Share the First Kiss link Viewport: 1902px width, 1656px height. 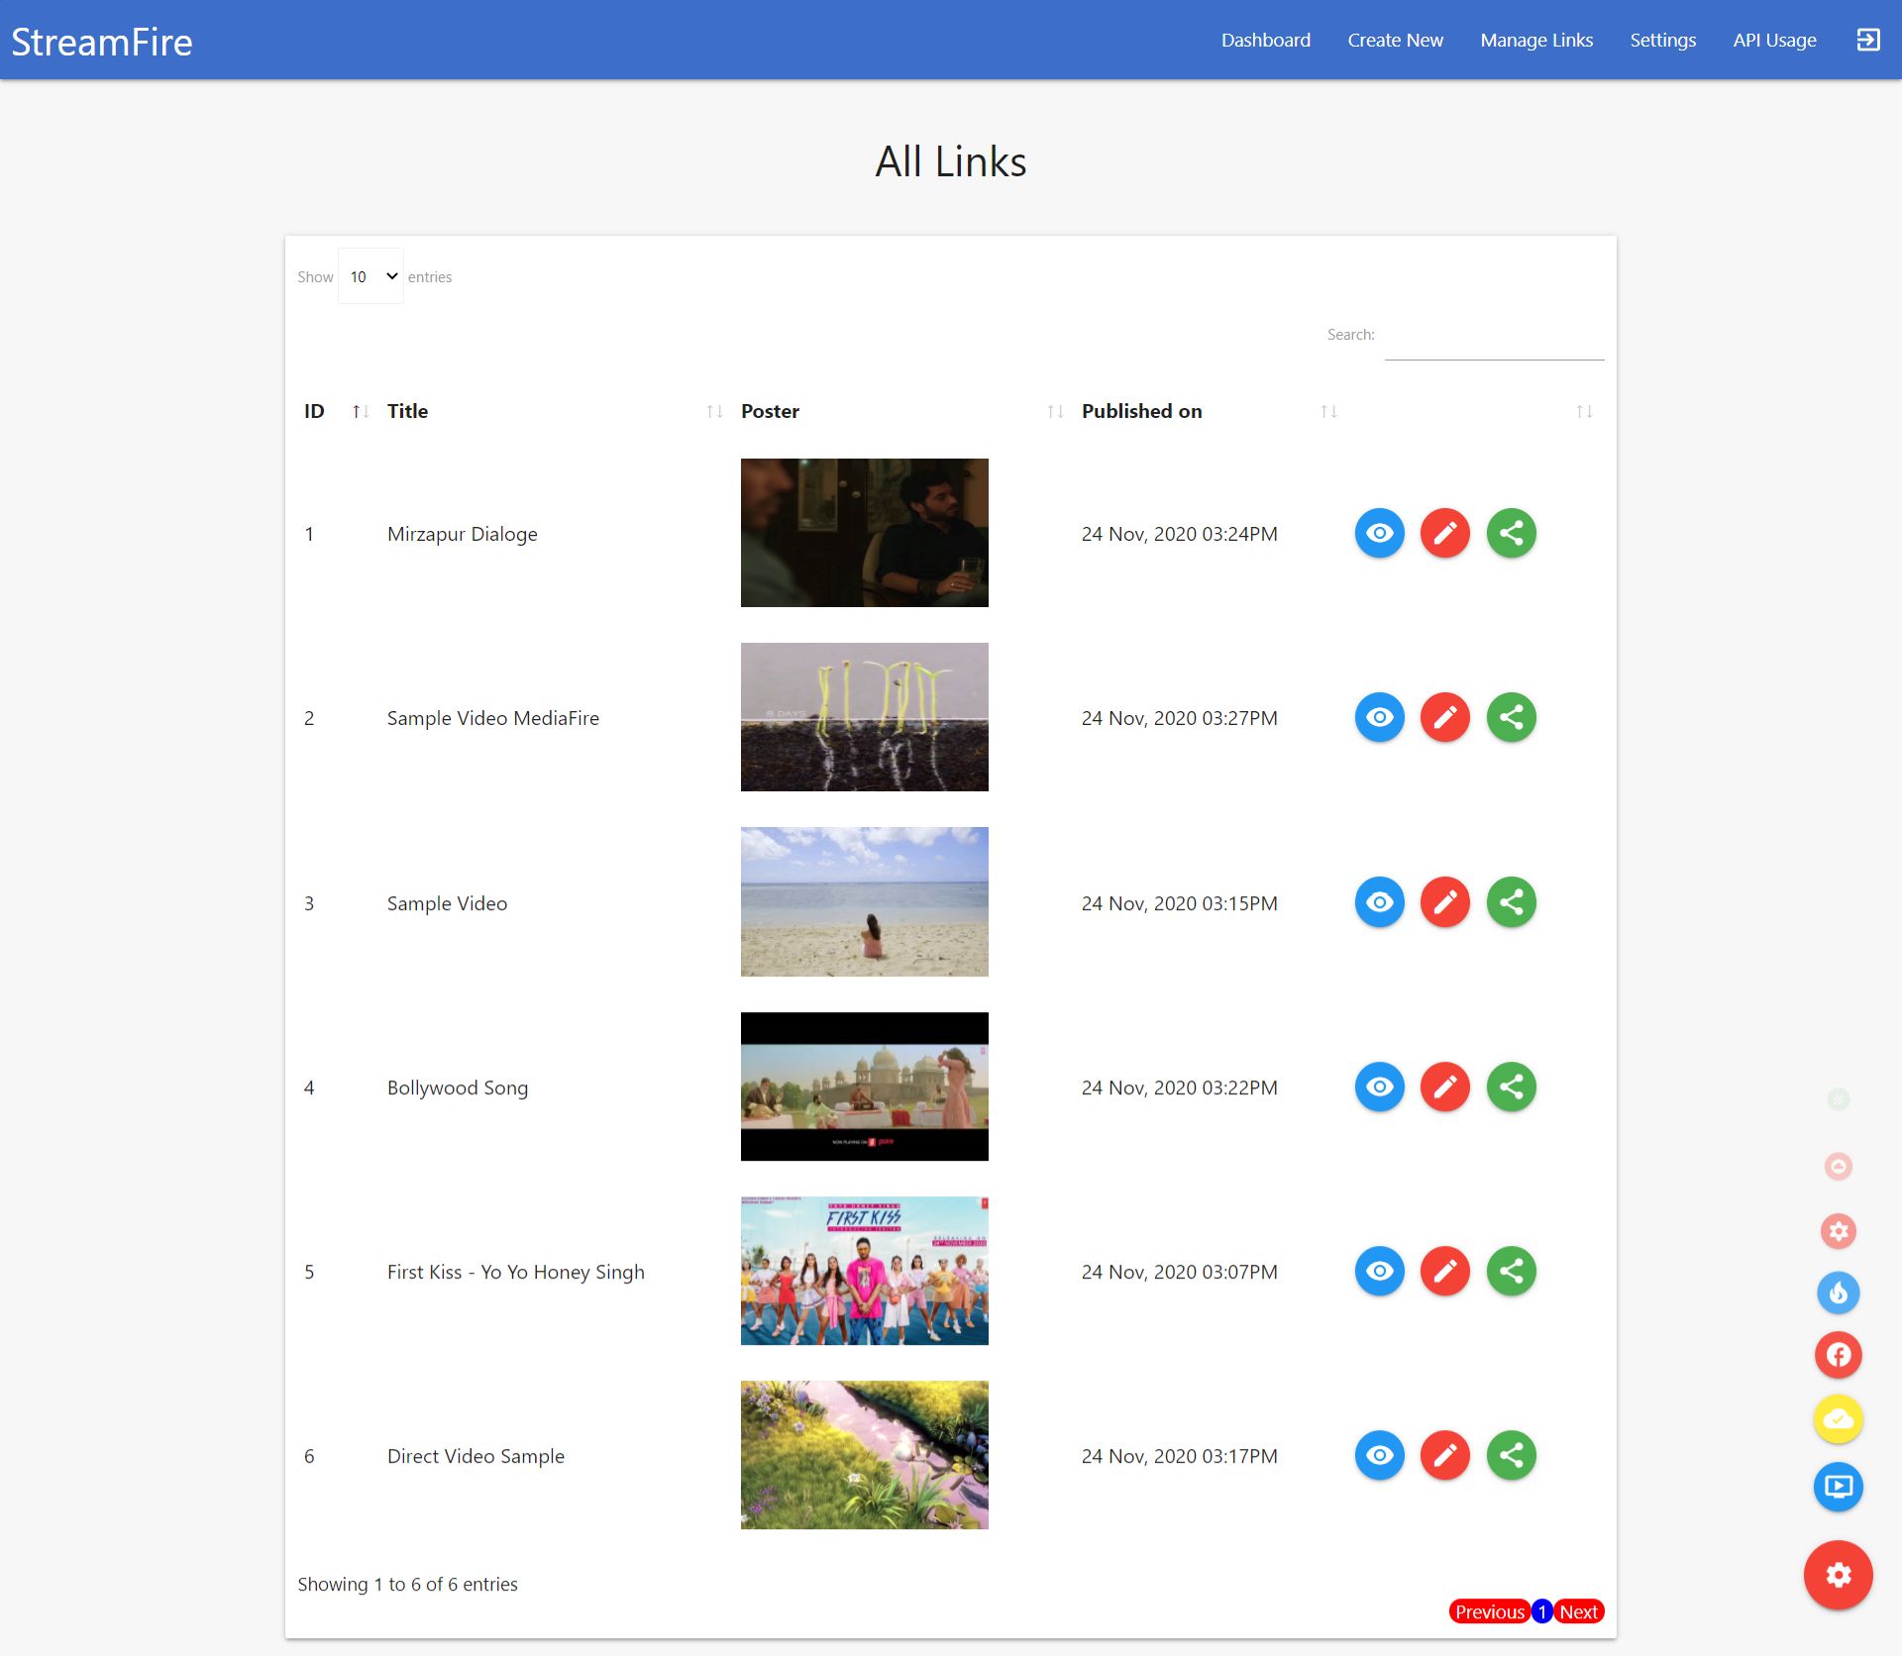1512,1271
